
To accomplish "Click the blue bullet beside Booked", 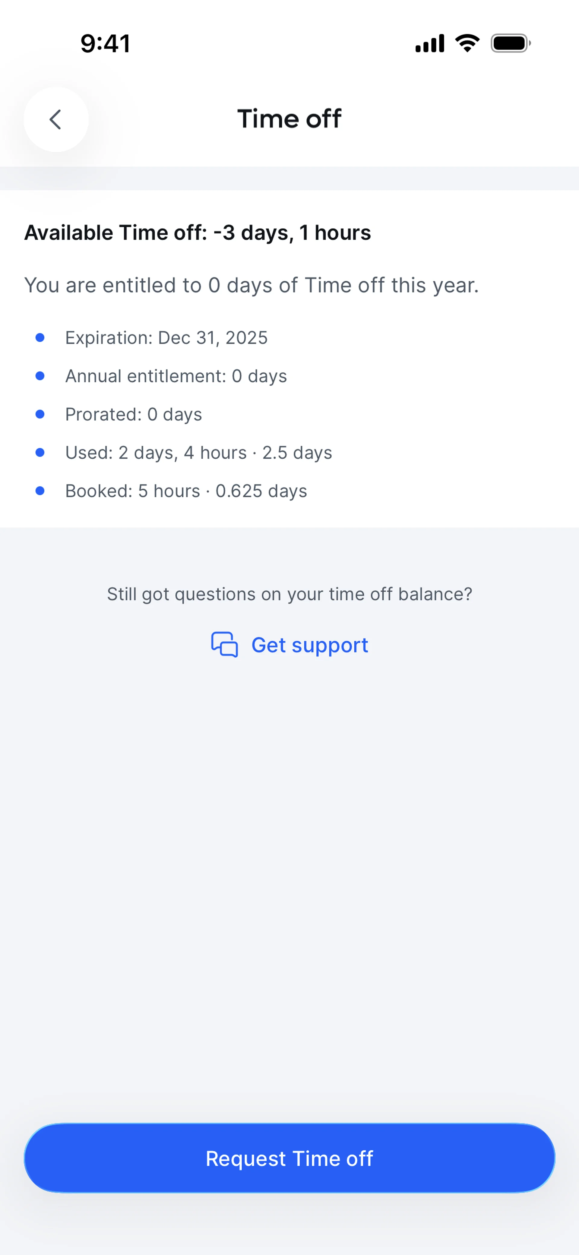I will click(x=40, y=491).
